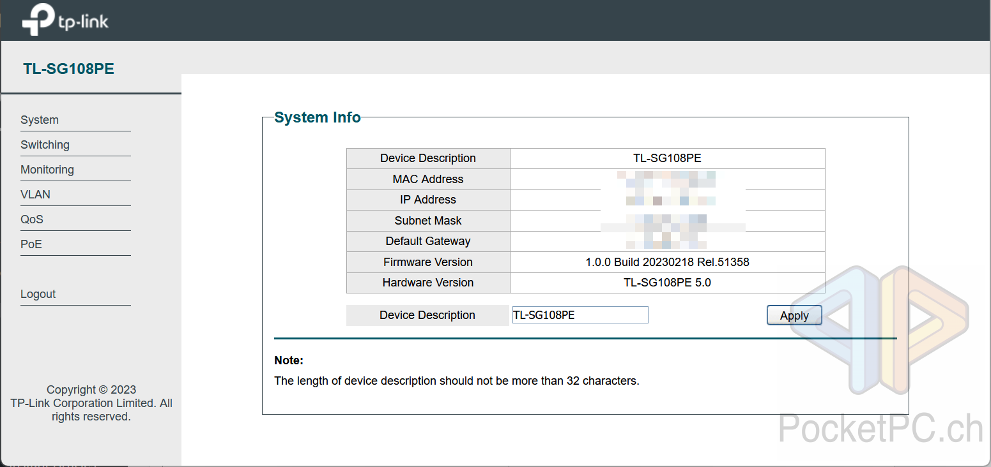Click the Hardware Version row label
The height and width of the screenshot is (467, 991).
[428, 283]
